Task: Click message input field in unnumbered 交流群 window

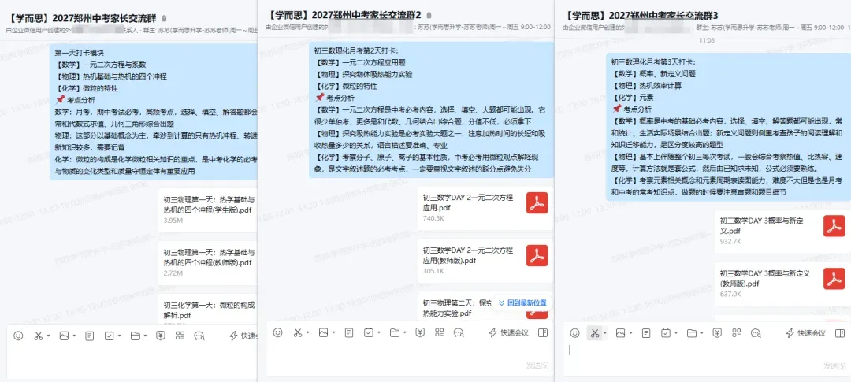Action: 132,361
